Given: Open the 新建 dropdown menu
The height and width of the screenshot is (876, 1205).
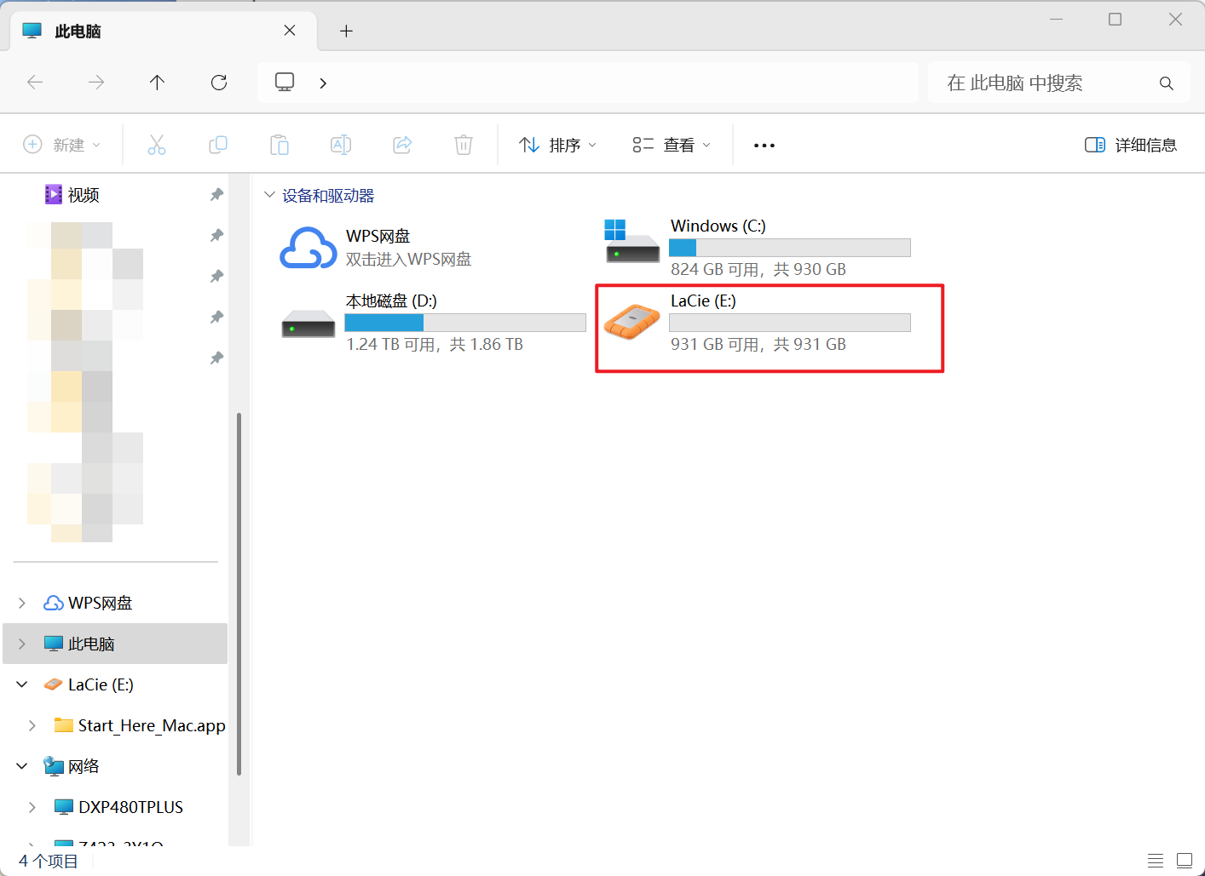Looking at the screenshot, I should [x=62, y=145].
